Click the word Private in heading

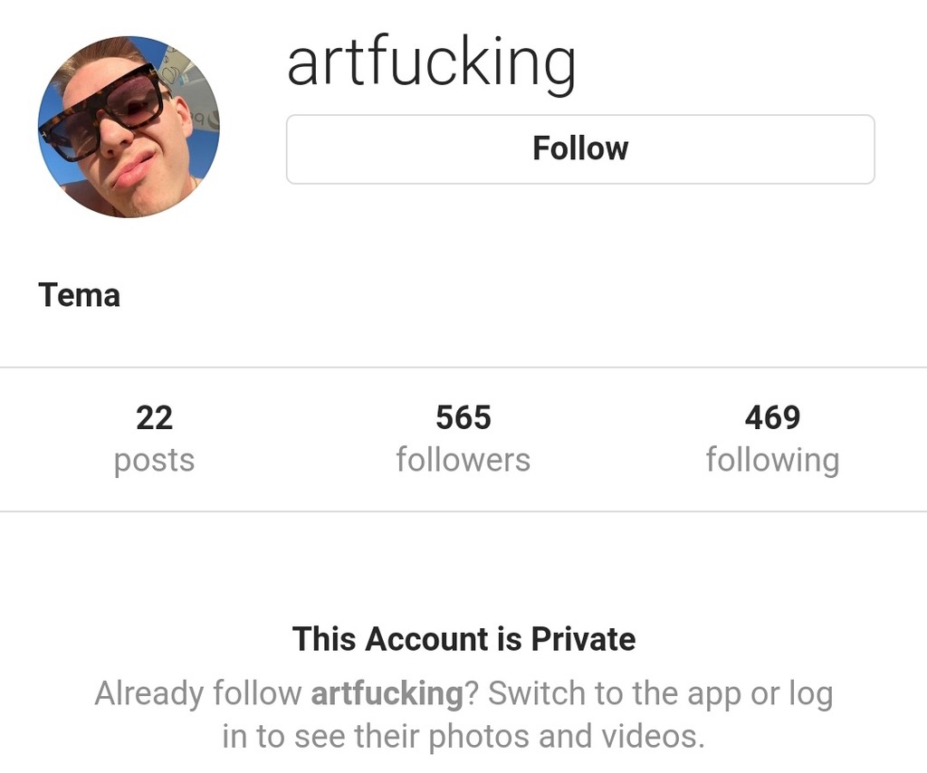[x=584, y=639]
